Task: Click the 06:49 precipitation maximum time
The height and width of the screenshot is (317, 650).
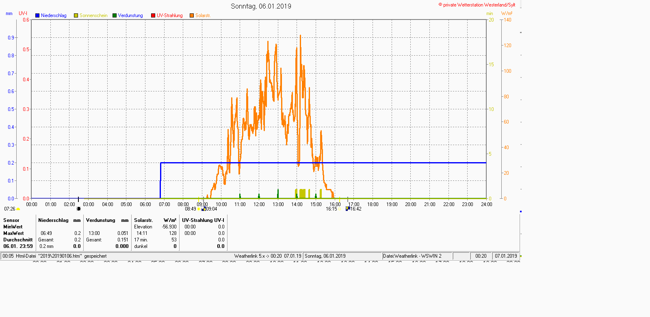Action: point(46,233)
